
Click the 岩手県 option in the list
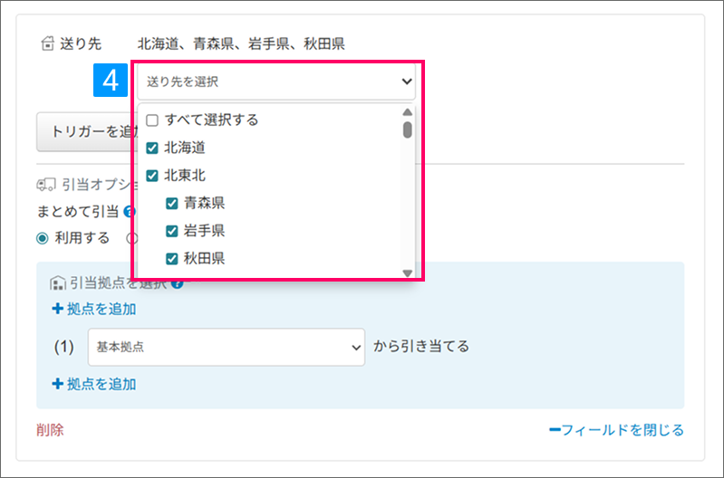point(204,231)
